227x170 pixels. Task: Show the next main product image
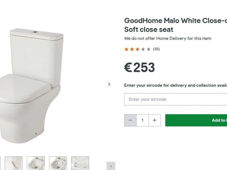[109, 84]
